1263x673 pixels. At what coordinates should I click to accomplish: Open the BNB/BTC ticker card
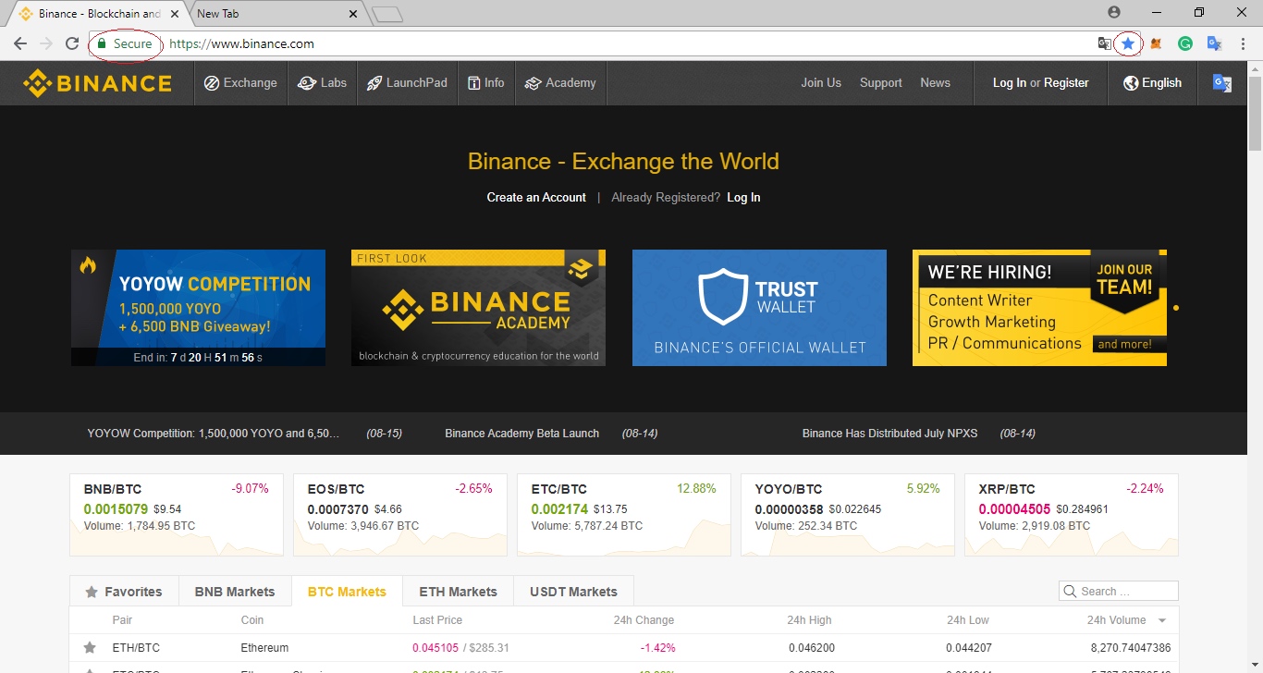(177, 515)
